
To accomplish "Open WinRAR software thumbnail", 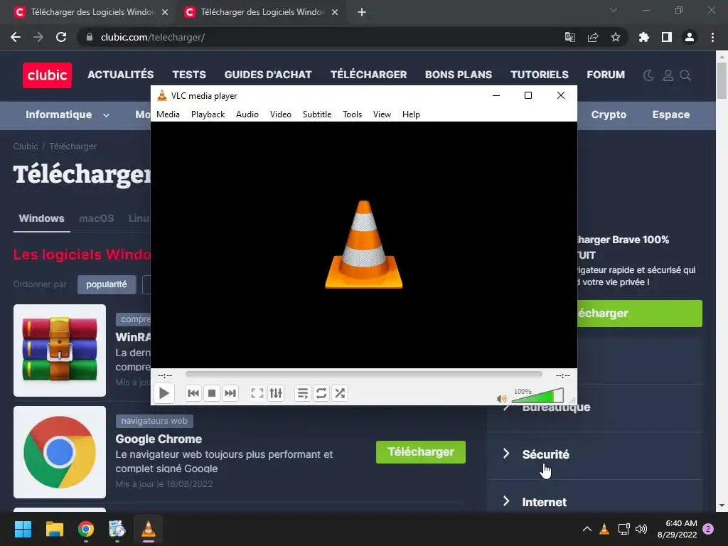I will (x=60, y=350).
